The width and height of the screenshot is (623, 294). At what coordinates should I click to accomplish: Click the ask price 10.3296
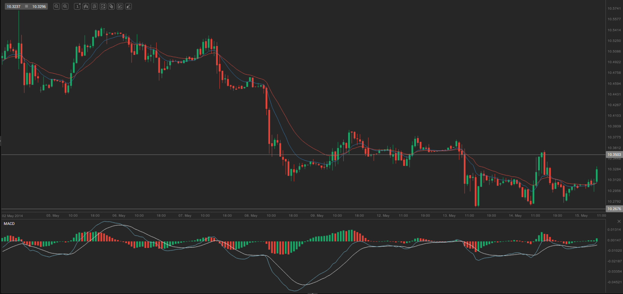[x=39, y=7]
